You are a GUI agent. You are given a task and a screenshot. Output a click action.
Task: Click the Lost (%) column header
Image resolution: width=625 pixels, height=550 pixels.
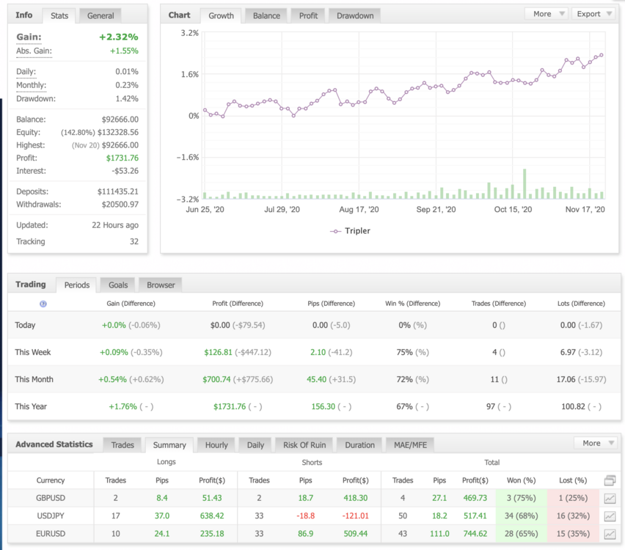573,480
